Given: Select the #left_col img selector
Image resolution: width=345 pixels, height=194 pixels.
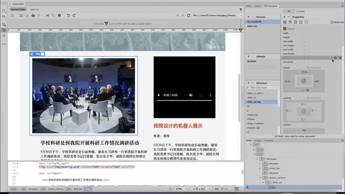Looking at the screenshot, I should pyautogui.click(x=254, y=102).
